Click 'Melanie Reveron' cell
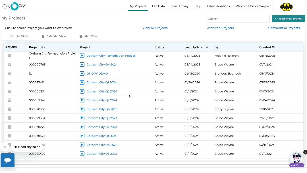This screenshot has height=173, width=307. [x=227, y=56]
